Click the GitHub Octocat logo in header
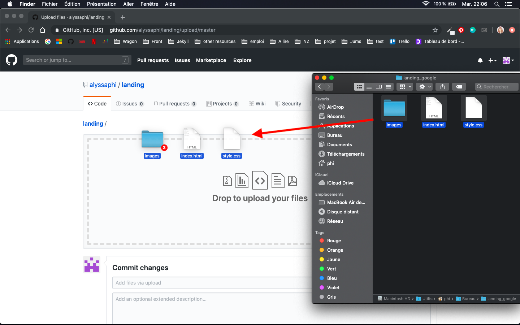Screen dimensions: 520x325 point(12,60)
